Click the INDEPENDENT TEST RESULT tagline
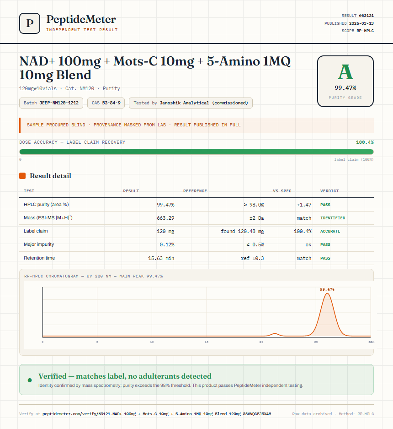The width and height of the screenshot is (393, 429). [x=82, y=30]
